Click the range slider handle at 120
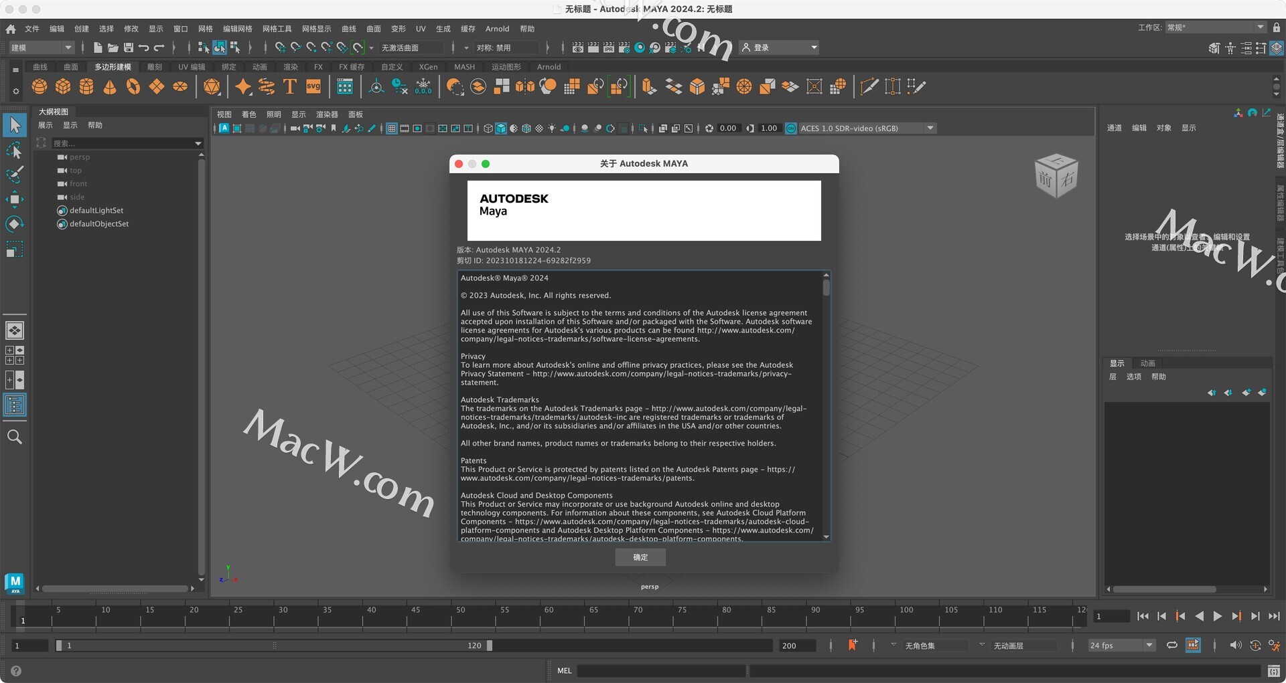Screen dimensions: 1286x683 [x=490, y=646]
